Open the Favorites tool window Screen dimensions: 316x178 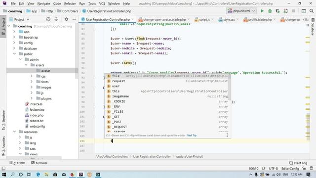(x=3, y=146)
